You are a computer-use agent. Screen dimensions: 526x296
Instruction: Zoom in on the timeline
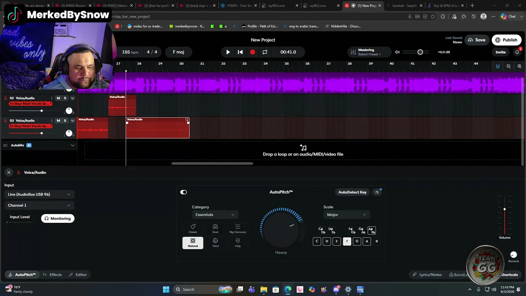pyautogui.click(x=519, y=66)
